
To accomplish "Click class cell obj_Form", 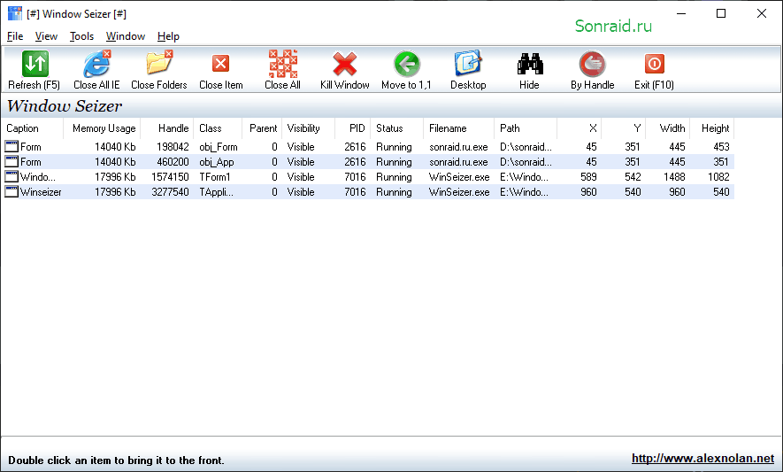I will pos(219,147).
